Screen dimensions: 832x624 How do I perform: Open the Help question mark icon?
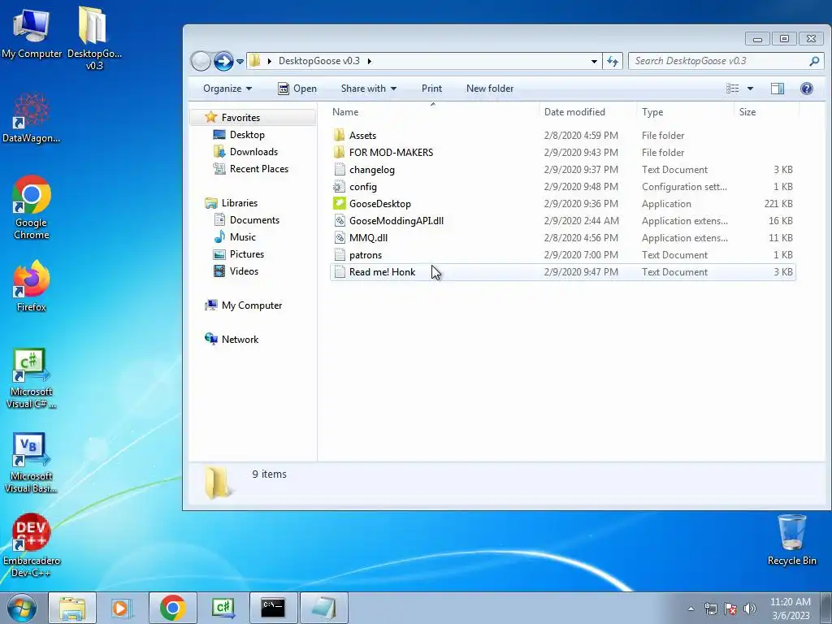point(807,89)
